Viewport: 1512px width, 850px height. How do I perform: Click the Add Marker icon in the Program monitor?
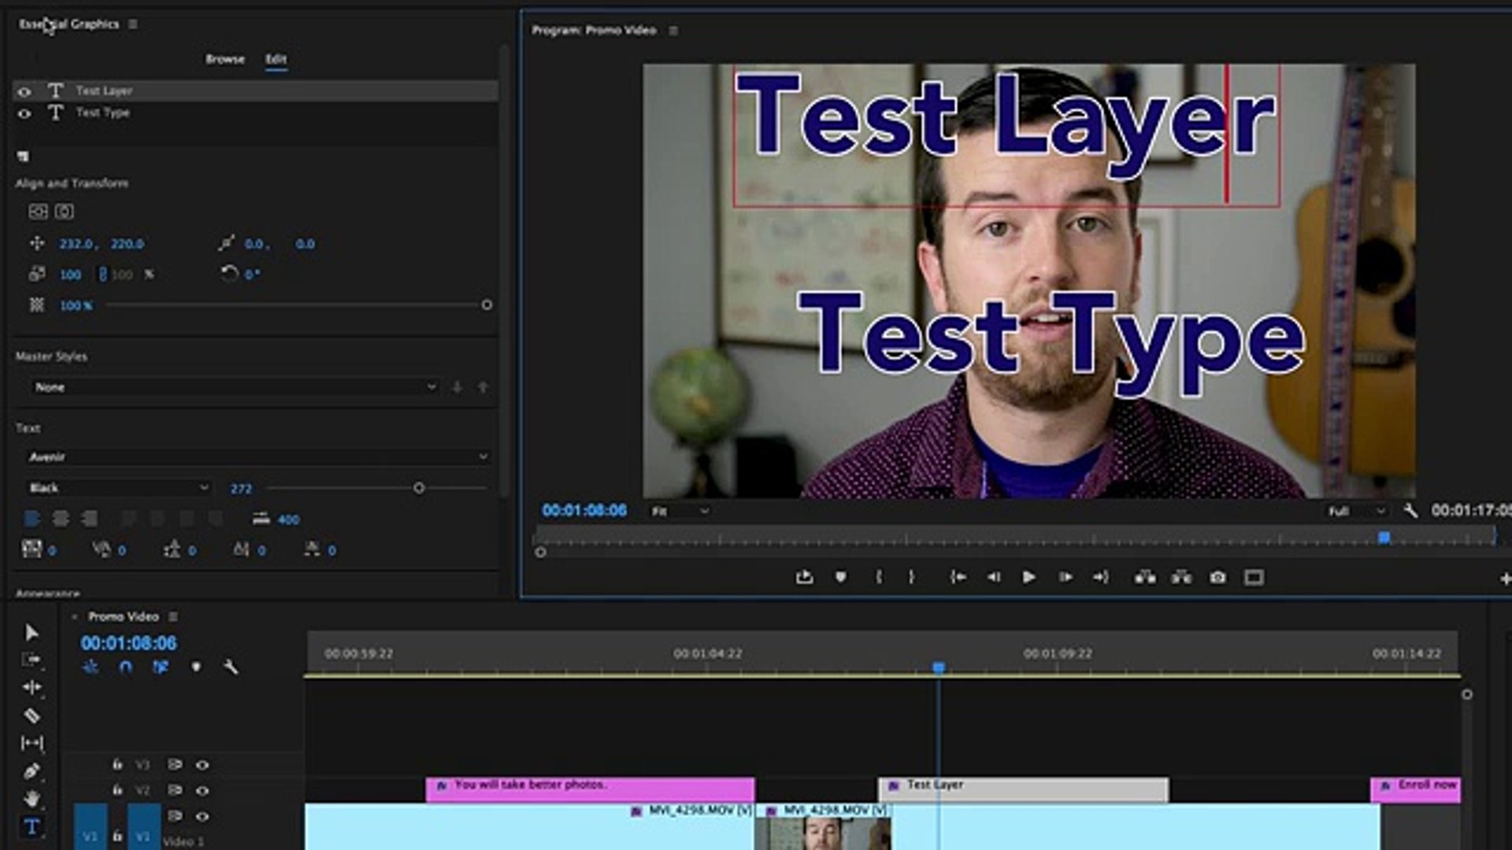coord(840,578)
